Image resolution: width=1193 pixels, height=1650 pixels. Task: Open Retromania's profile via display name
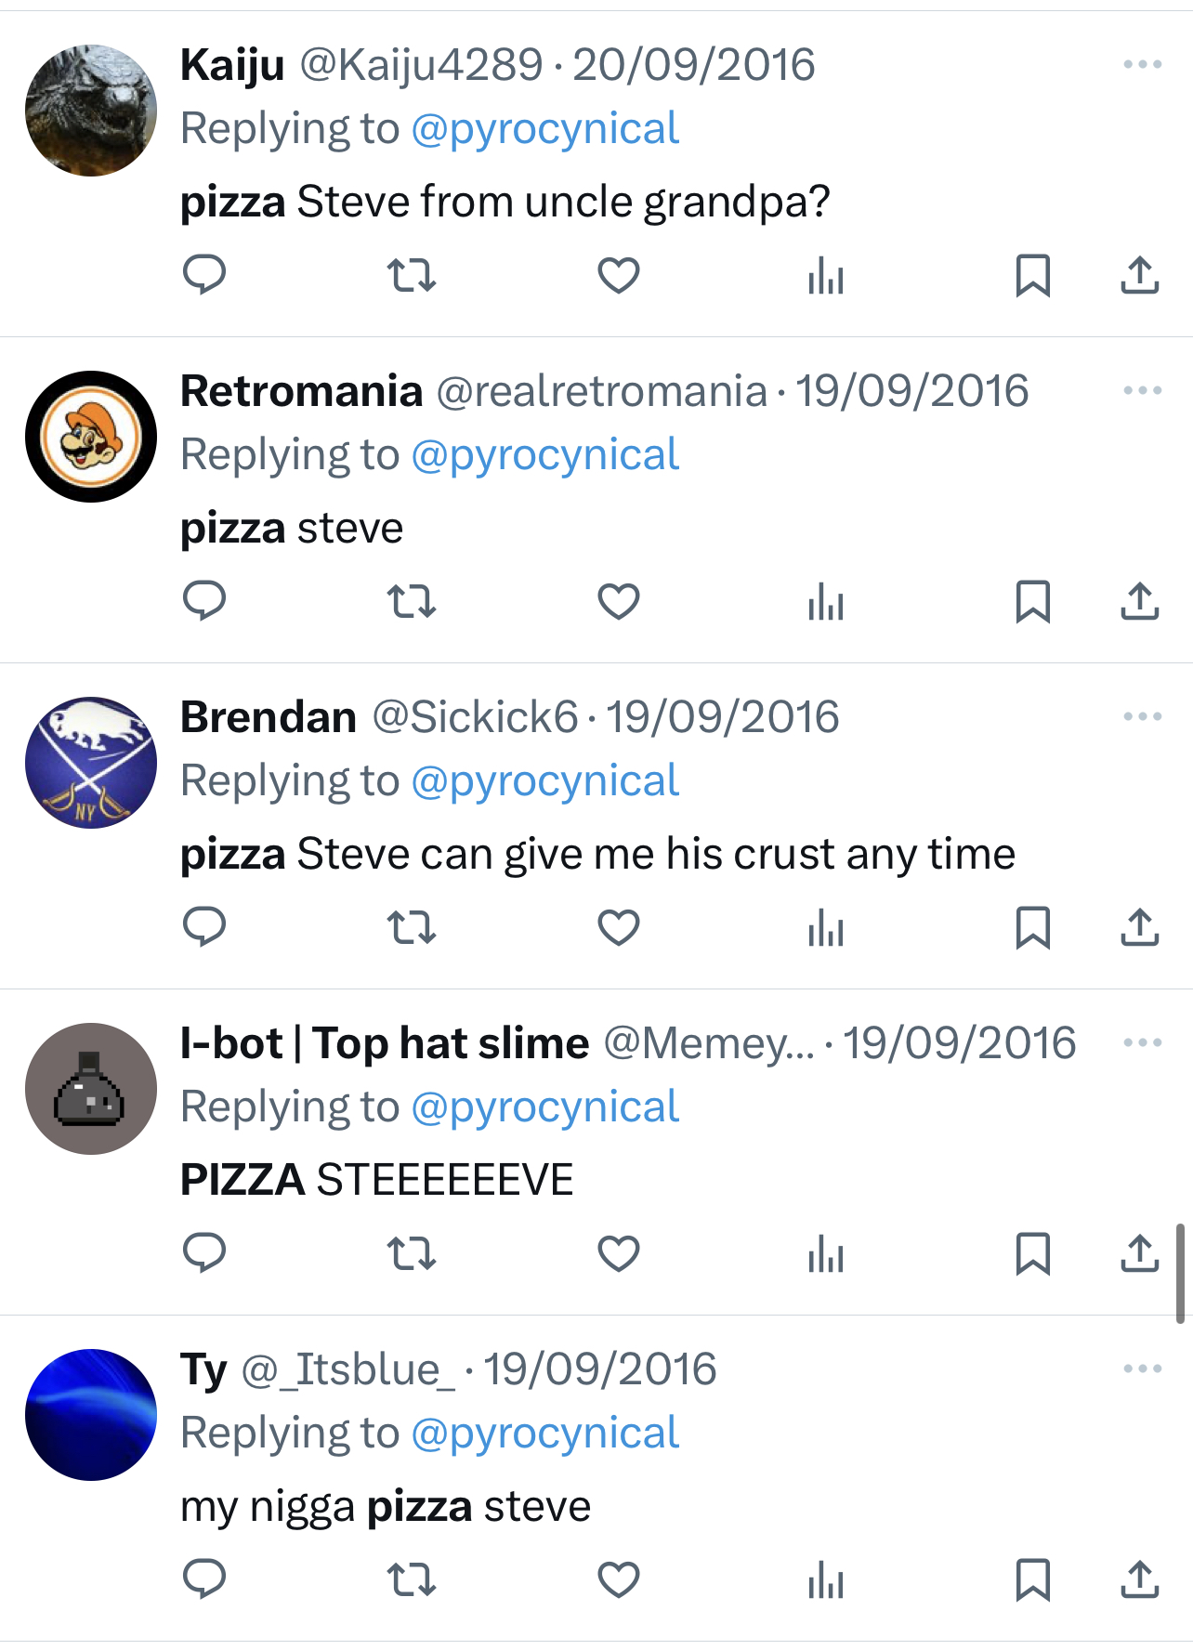[301, 391]
